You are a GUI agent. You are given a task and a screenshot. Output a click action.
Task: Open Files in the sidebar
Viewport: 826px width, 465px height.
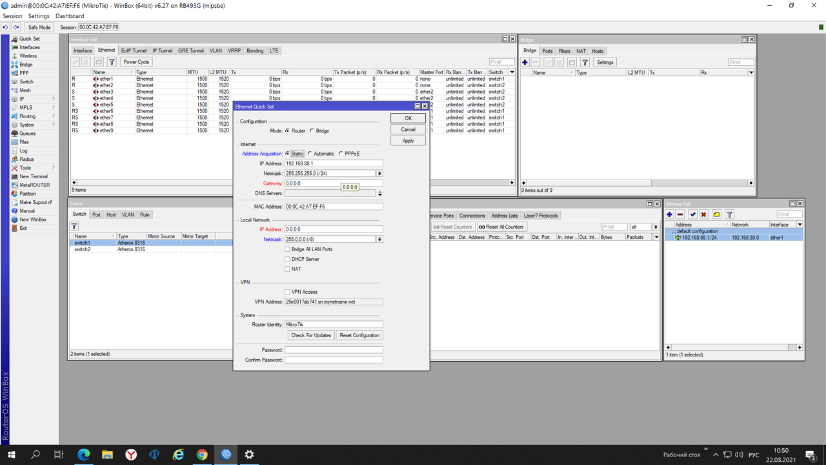point(24,142)
